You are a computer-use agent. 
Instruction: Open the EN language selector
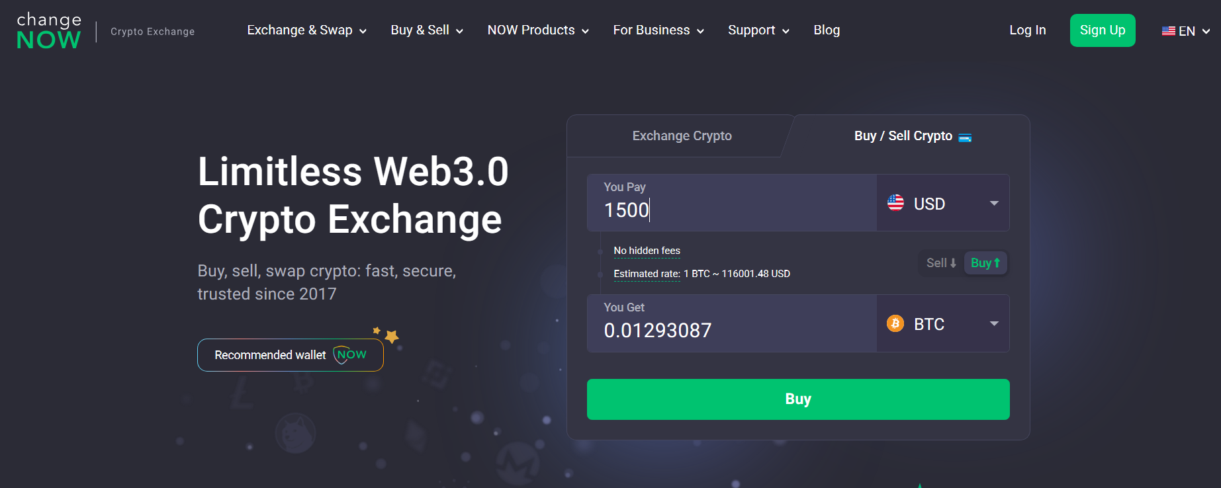(x=1186, y=31)
